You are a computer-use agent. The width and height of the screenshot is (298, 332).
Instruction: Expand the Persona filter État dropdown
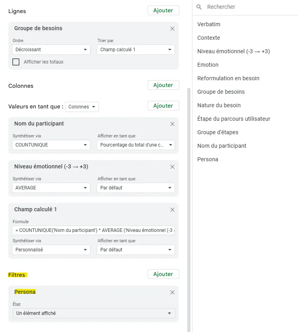(x=94, y=313)
